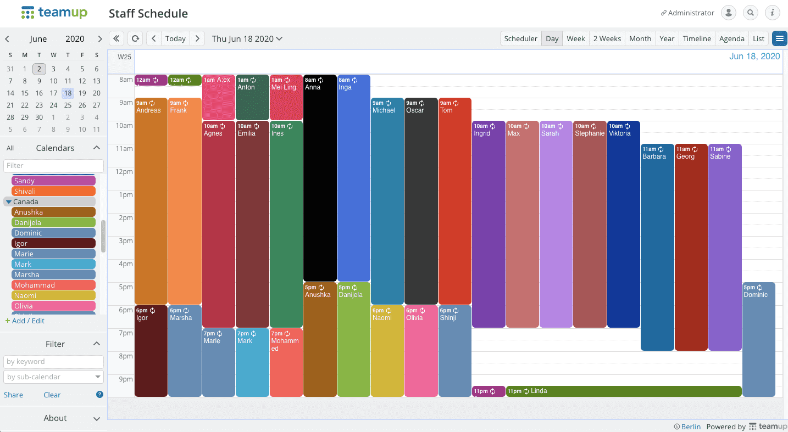Toggle the Danijela calendar visibility
Image resolution: width=788 pixels, height=432 pixels.
53,222
